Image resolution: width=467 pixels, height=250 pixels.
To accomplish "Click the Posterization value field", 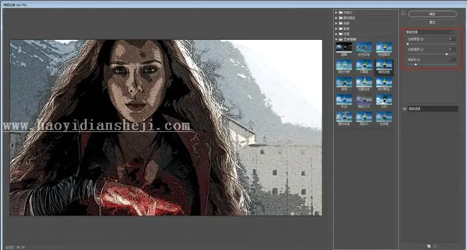I will (452, 60).
